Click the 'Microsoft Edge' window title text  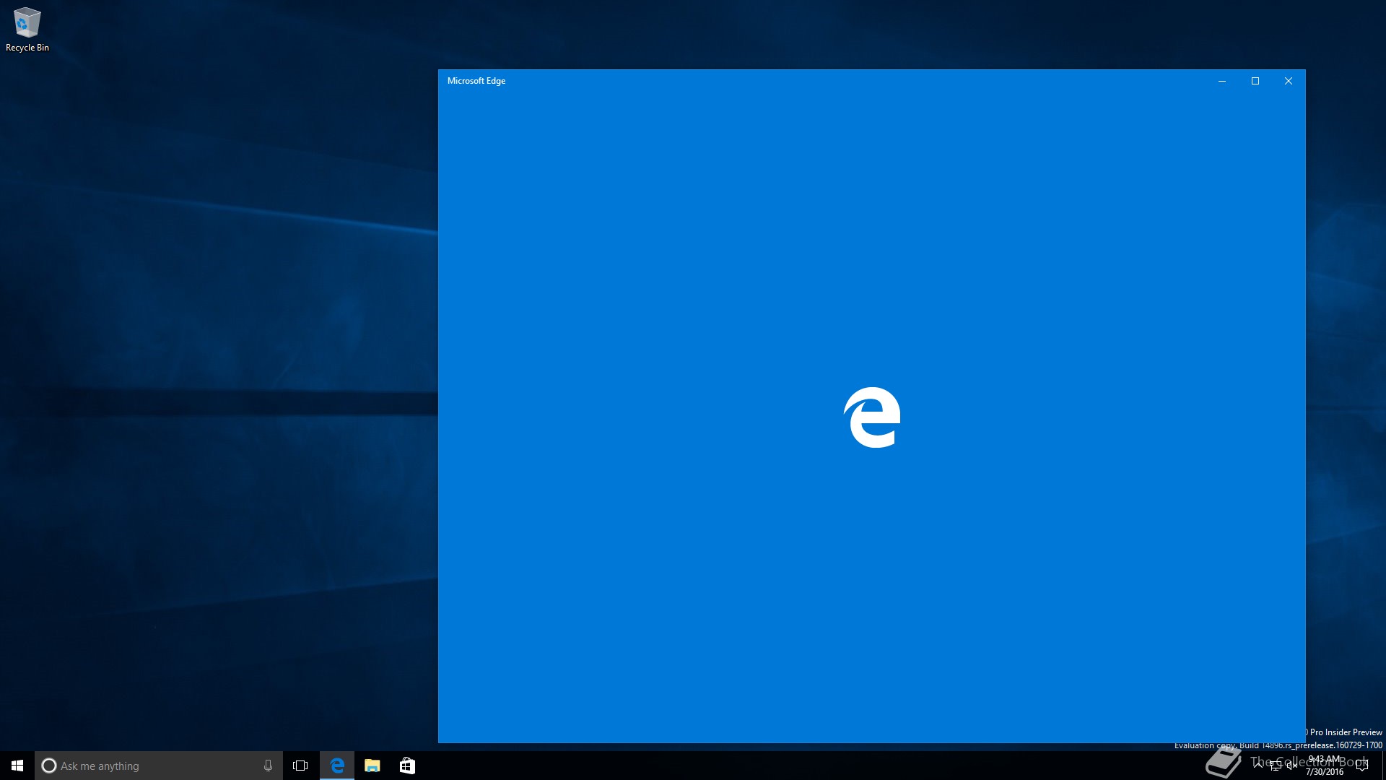coord(476,81)
